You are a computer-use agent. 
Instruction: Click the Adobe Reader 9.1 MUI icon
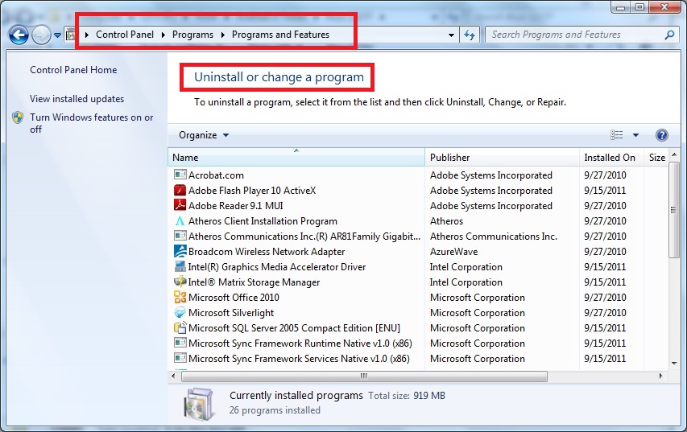click(180, 205)
